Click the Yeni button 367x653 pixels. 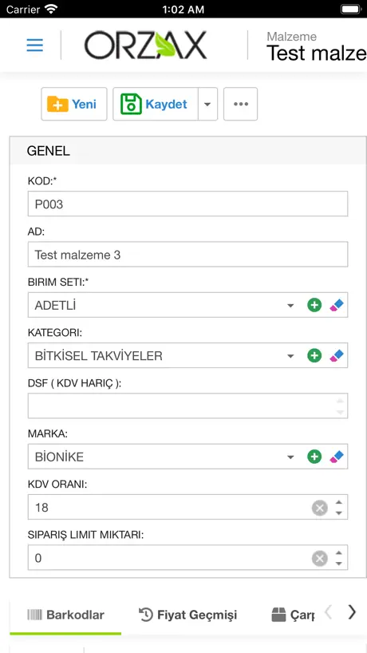point(74,104)
